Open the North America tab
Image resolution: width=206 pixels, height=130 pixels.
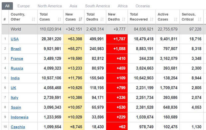click(50, 6)
